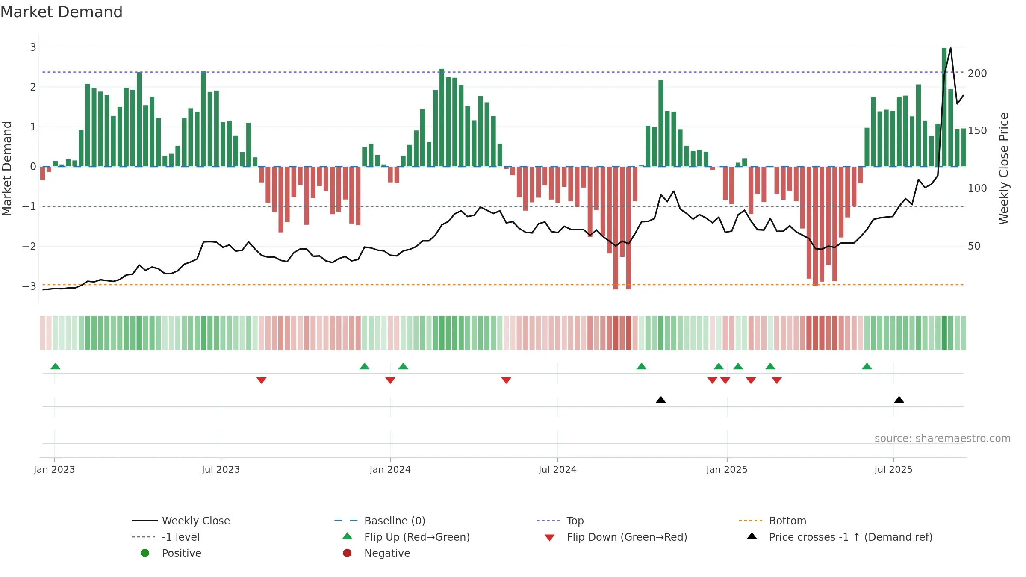The width and height of the screenshot is (1026, 577).
Task: Click the red flip-down marker between Jan and Jul 2024
Action: click(506, 380)
